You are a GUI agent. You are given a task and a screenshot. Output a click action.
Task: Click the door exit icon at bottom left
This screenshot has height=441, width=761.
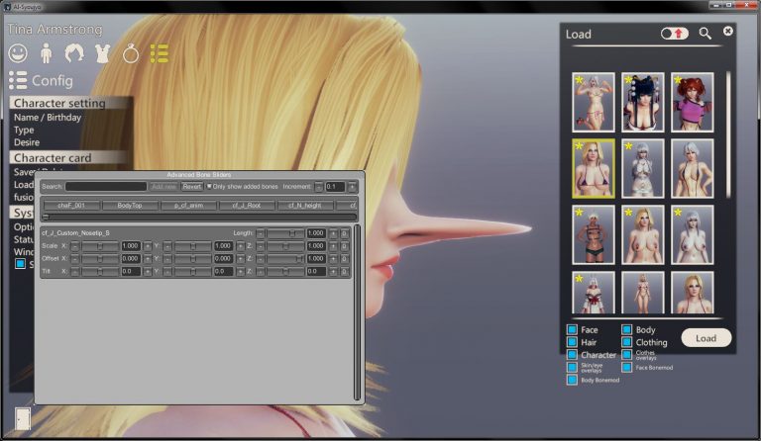[23, 418]
